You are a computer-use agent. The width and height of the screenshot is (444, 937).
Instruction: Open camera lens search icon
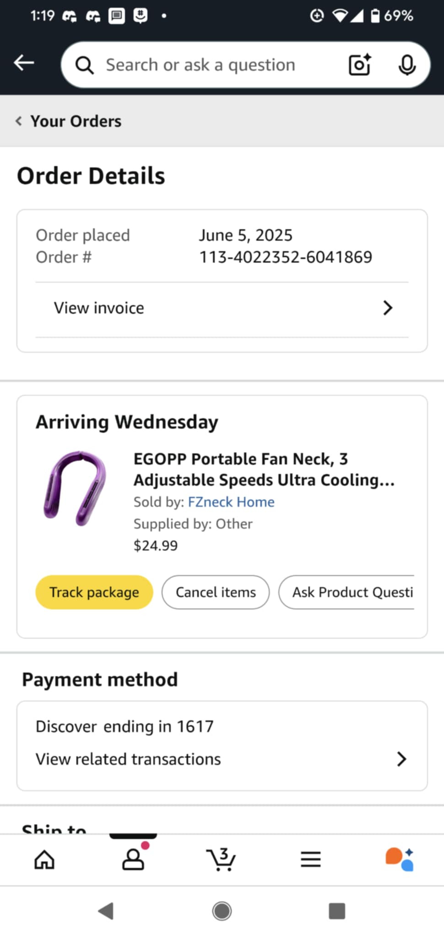[x=359, y=65]
